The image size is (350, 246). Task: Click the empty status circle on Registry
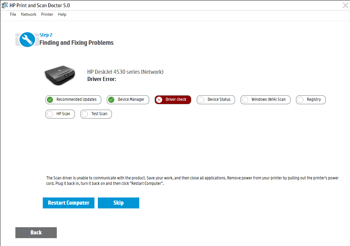click(300, 100)
